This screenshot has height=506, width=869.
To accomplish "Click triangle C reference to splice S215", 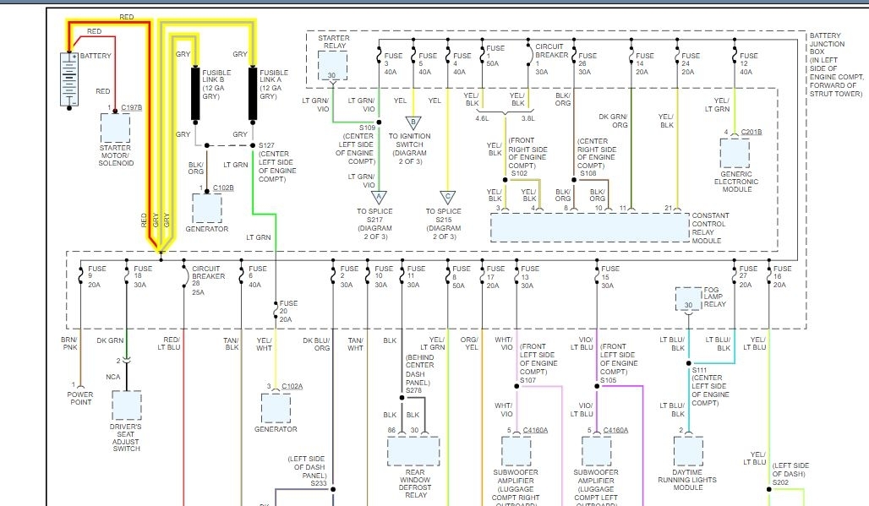I will 448,197.
